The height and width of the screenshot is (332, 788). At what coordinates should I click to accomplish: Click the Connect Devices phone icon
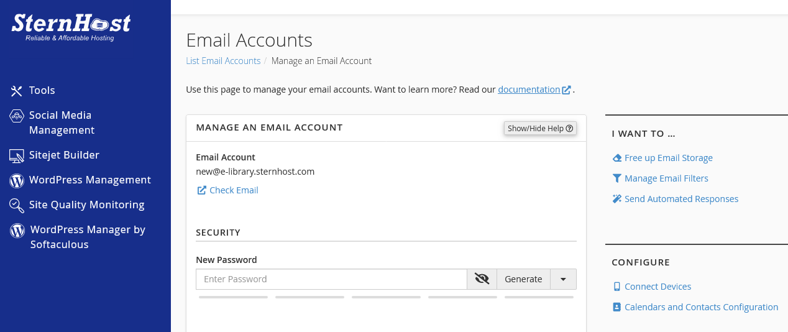pyautogui.click(x=616, y=287)
